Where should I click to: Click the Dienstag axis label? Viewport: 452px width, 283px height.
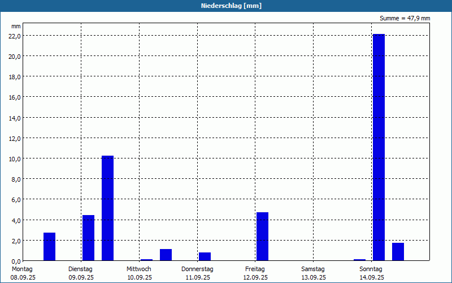point(80,269)
